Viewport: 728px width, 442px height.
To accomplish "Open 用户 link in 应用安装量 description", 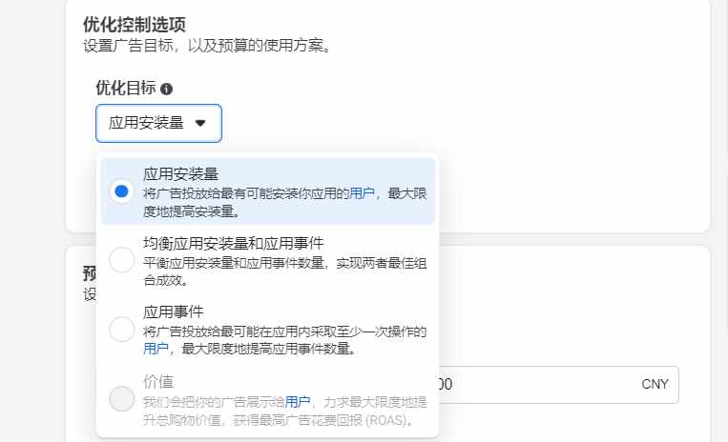I will tap(362, 193).
